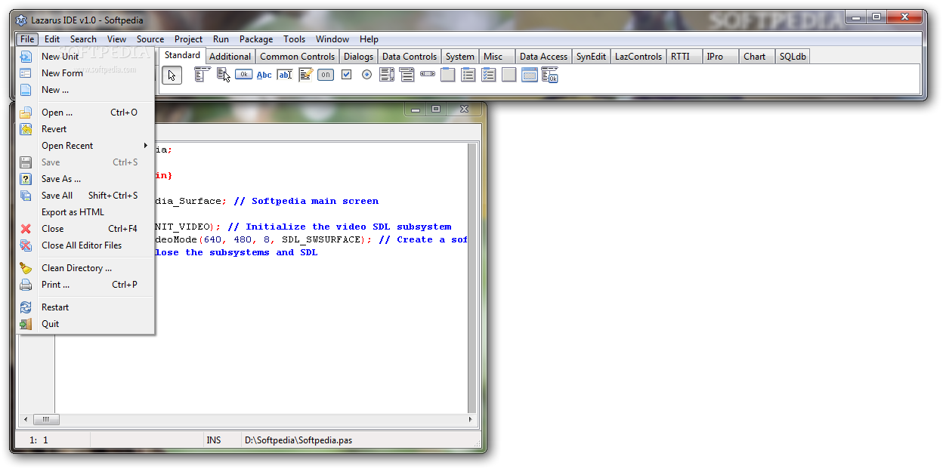The image size is (943, 469).
Task: Choose the action list component icon
Action: tap(550, 75)
